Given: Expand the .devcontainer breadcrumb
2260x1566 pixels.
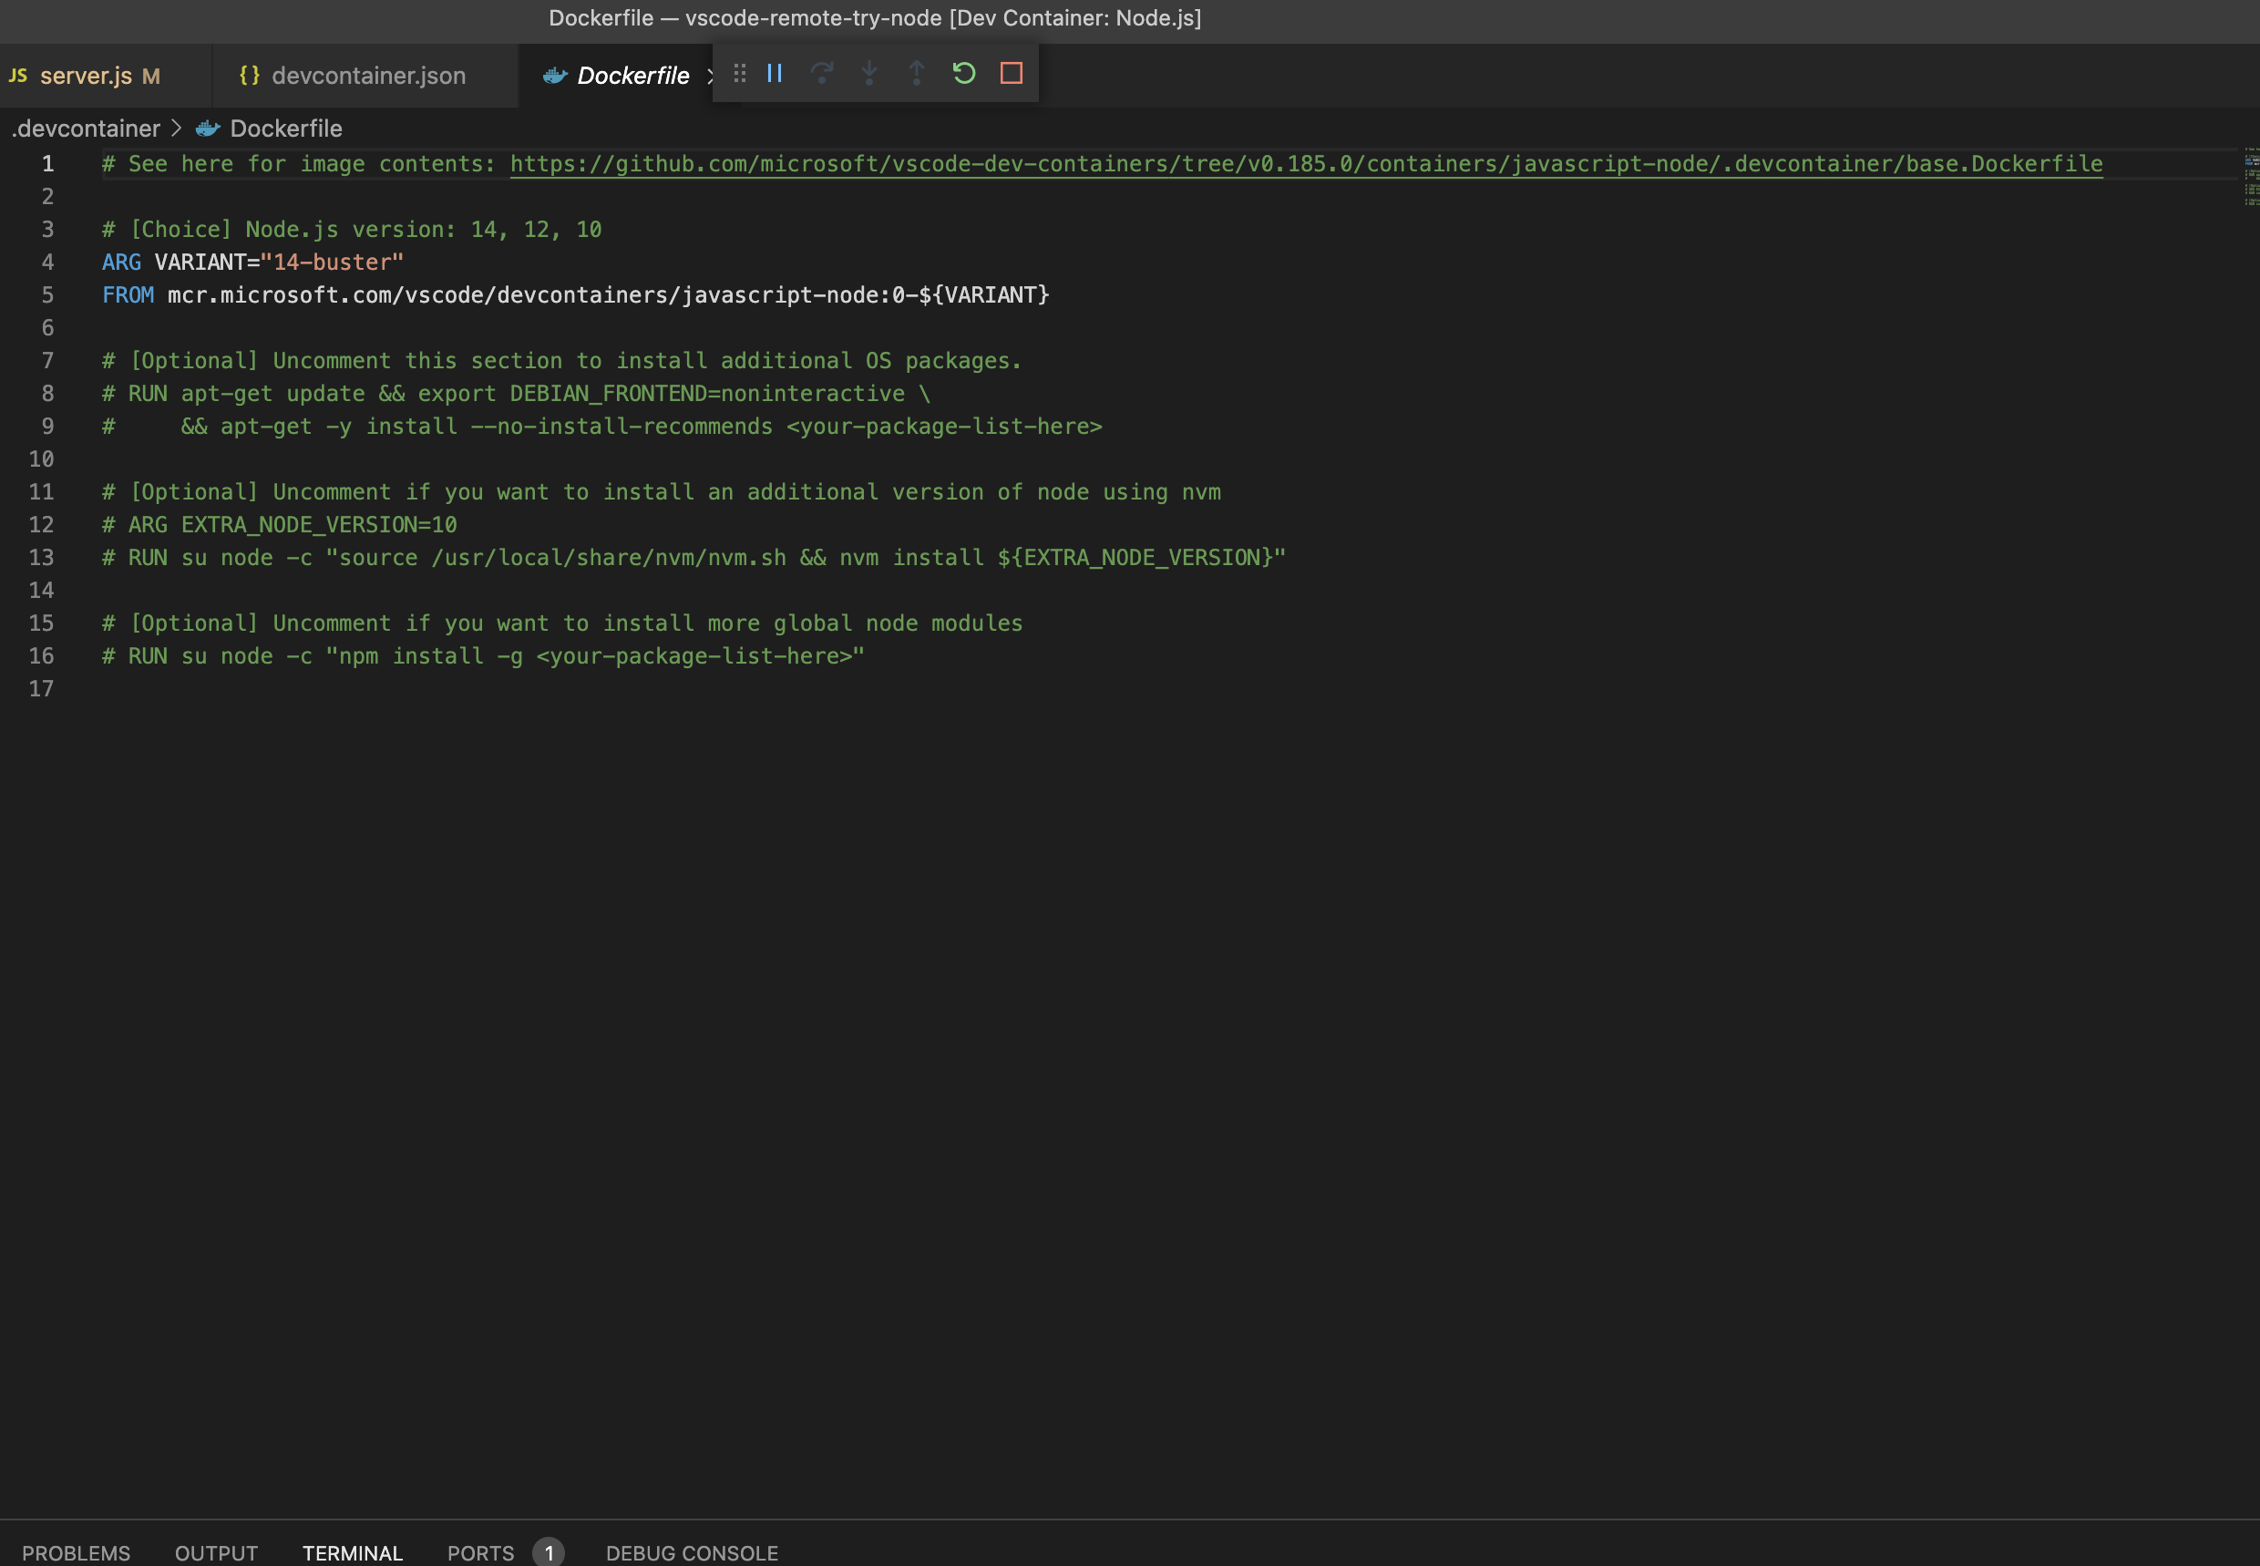Looking at the screenshot, I should 85,128.
